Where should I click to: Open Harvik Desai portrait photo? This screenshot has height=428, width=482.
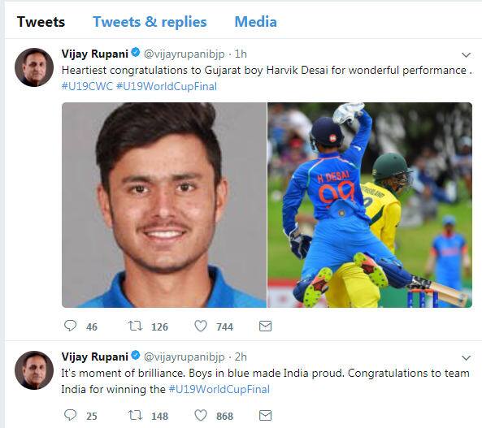[x=164, y=205]
